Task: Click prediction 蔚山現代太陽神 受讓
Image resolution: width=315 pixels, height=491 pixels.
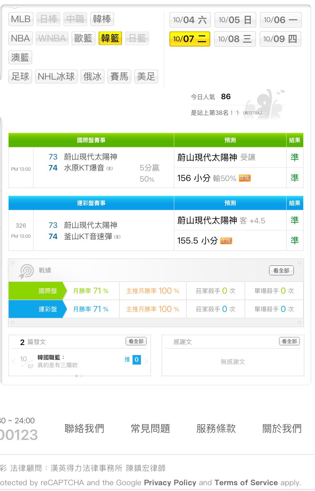Action: pos(216,157)
